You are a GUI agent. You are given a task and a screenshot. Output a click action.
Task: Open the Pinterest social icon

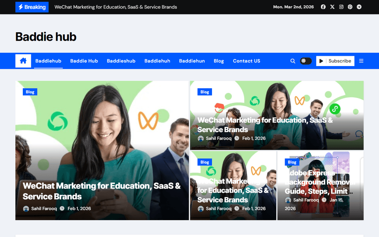(x=350, y=7)
